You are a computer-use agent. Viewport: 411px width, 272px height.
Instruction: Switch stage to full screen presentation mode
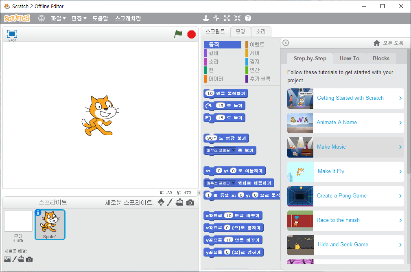(12, 34)
